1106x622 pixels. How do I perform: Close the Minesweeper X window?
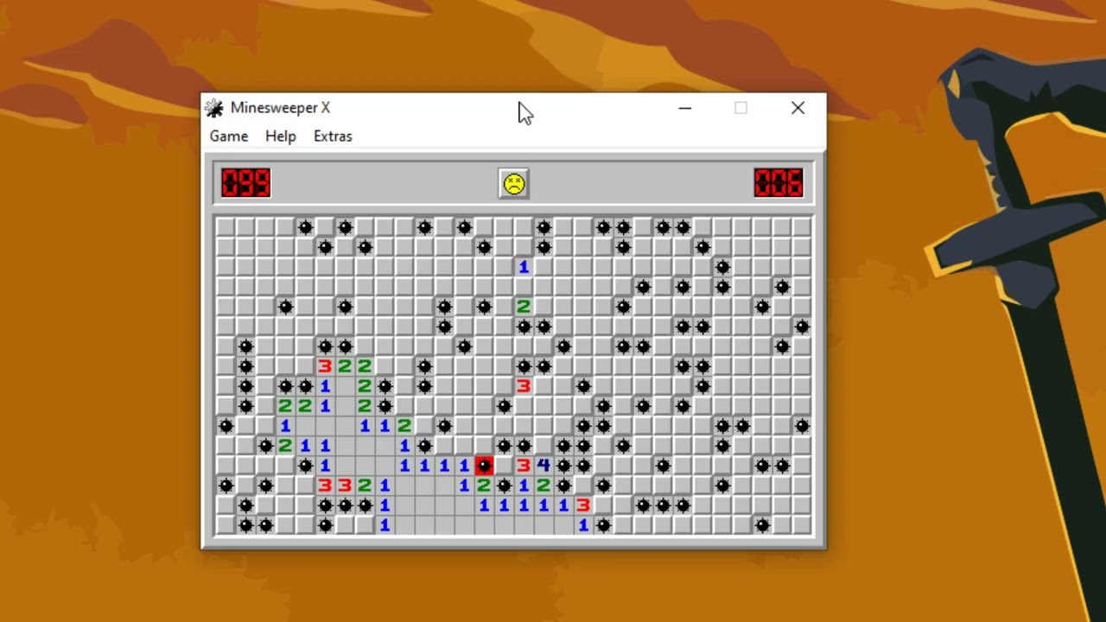pyautogui.click(x=798, y=108)
